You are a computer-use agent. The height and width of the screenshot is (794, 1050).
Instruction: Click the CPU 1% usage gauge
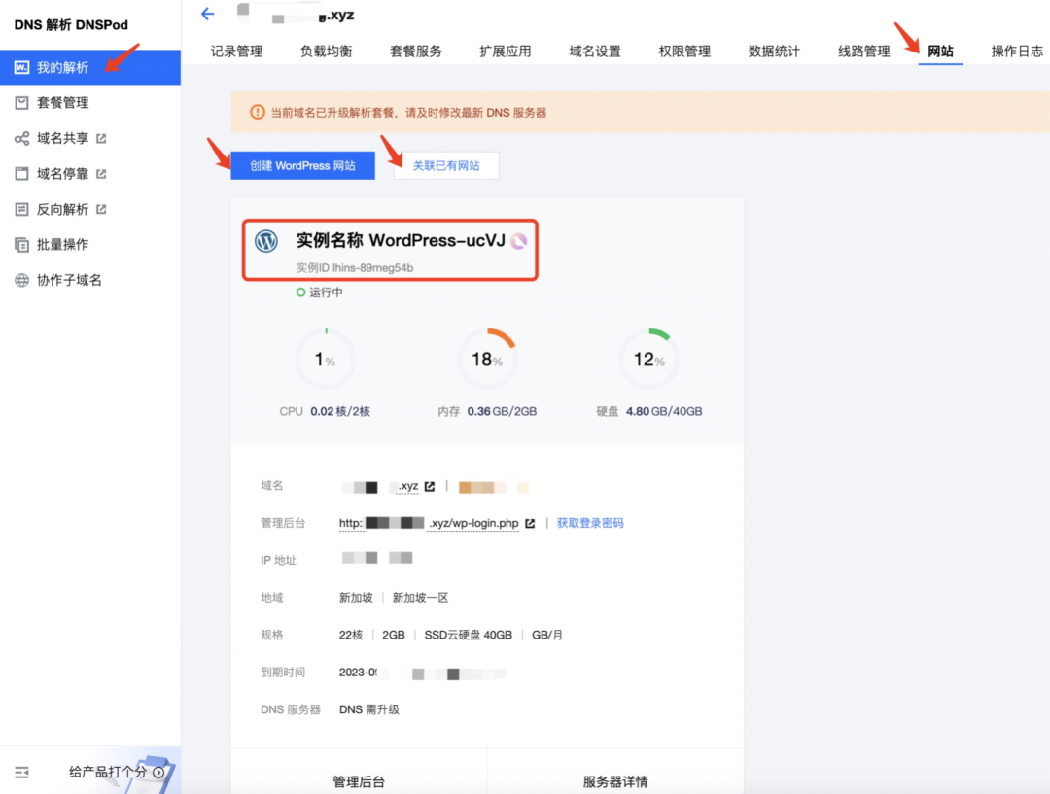click(x=326, y=359)
